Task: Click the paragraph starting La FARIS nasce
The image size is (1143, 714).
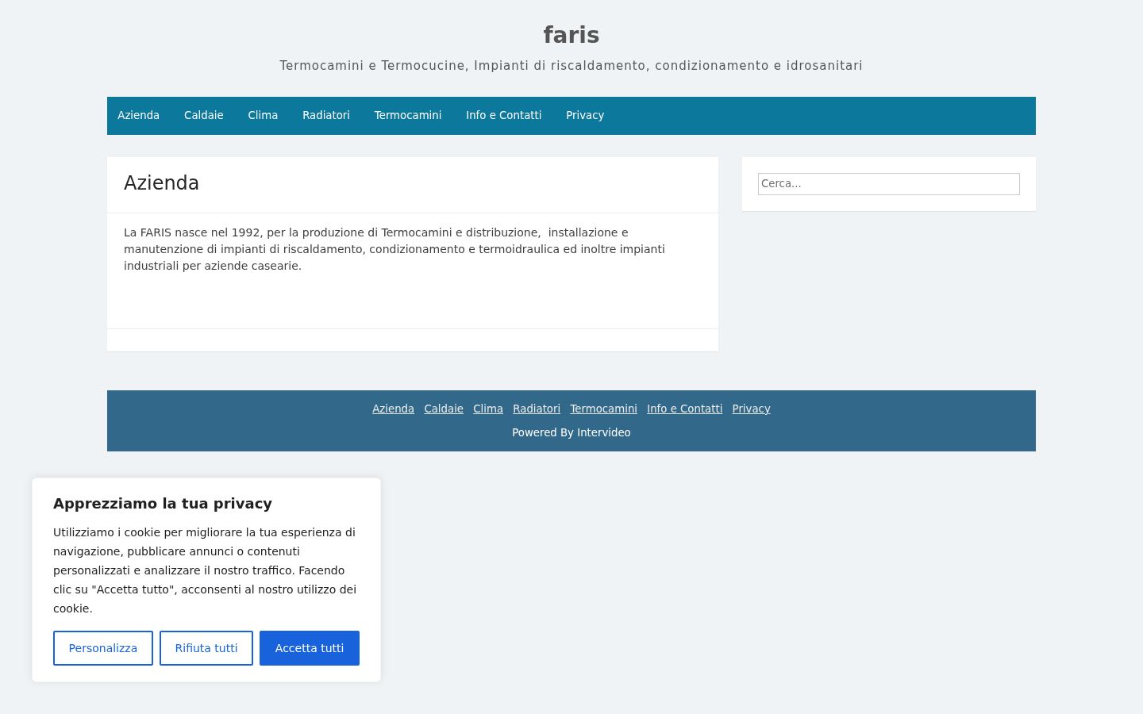Action: (x=394, y=249)
